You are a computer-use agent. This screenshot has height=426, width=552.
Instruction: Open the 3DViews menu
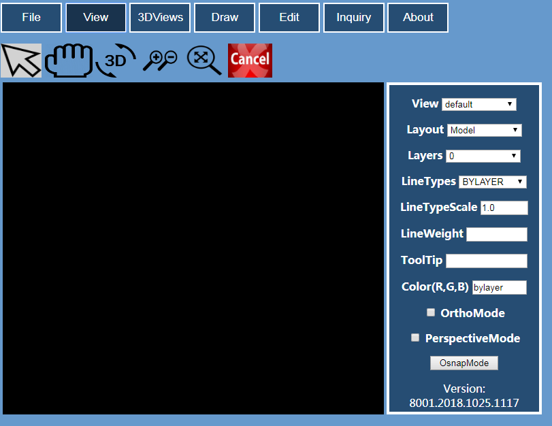tap(160, 18)
